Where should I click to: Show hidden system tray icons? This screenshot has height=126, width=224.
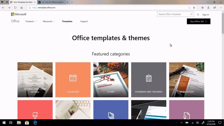[x=181, y=123]
